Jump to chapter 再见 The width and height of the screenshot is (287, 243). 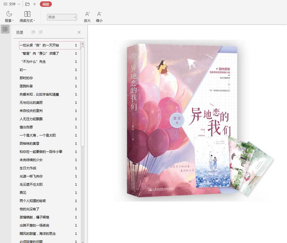(x=50, y=193)
